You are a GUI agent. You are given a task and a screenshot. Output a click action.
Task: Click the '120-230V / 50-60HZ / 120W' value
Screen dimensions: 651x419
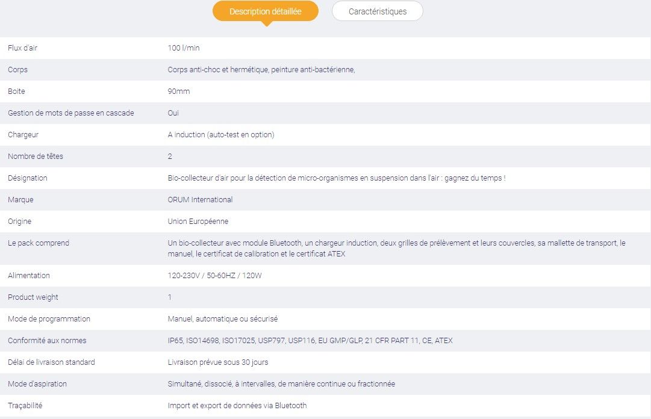pyautogui.click(x=214, y=276)
